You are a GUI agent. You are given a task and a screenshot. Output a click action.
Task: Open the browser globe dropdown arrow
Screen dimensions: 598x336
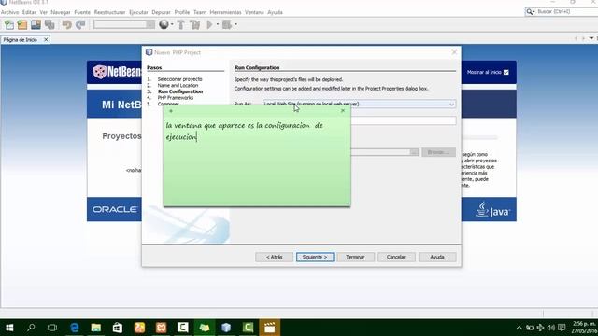pos(172,25)
